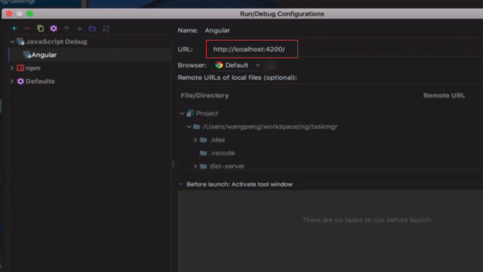Select /Users/wangpeng/workspace/ng/taskmgr row
This screenshot has height=272, width=483.
click(270, 127)
